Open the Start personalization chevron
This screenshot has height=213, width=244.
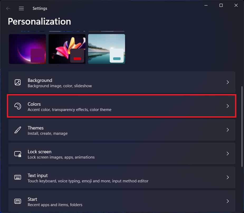tap(228, 201)
